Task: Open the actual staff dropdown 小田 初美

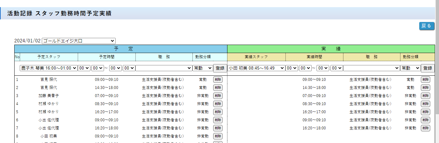Action: click(256, 68)
